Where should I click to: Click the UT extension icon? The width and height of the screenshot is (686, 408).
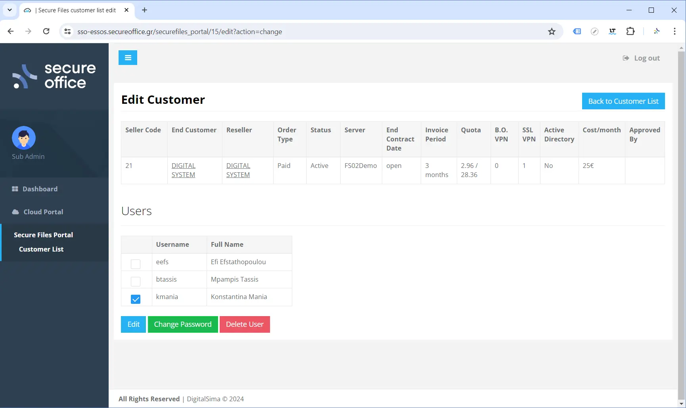click(x=612, y=31)
